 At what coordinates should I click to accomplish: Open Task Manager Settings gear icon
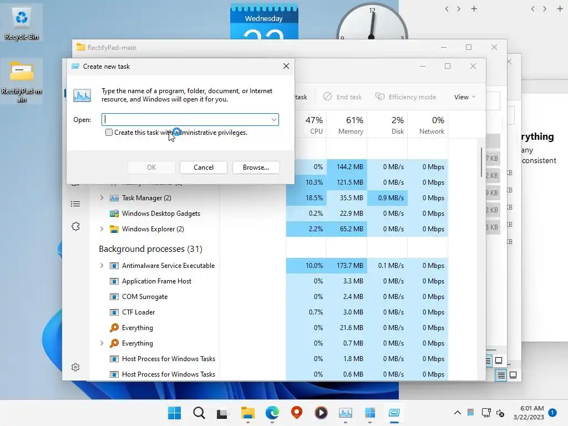pyautogui.click(x=75, y=367)
